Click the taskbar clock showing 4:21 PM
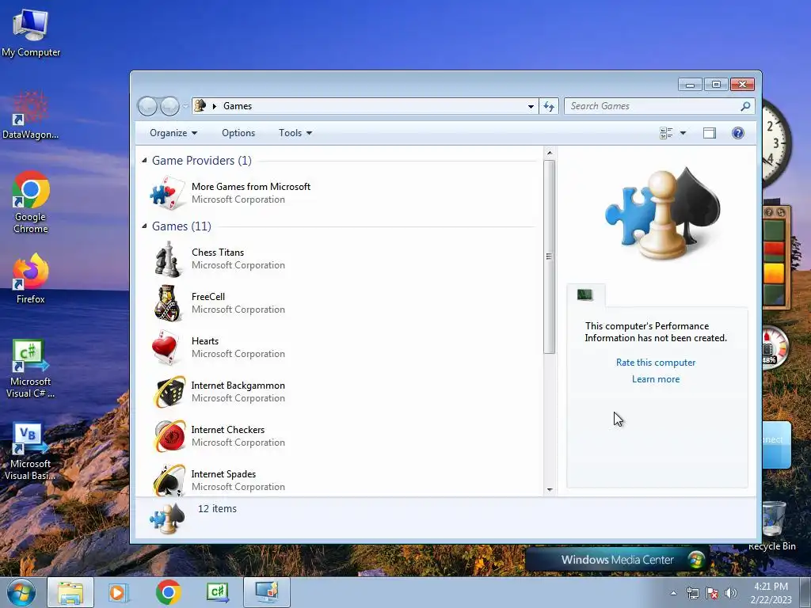Image resolution: width=811 pixels, height=608 pixels. click(x=771, y=593)
